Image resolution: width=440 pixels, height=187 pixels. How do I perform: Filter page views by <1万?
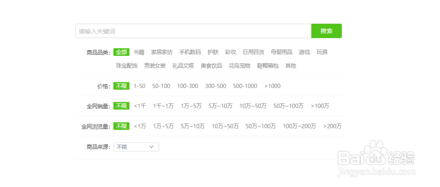coord(140,126)
